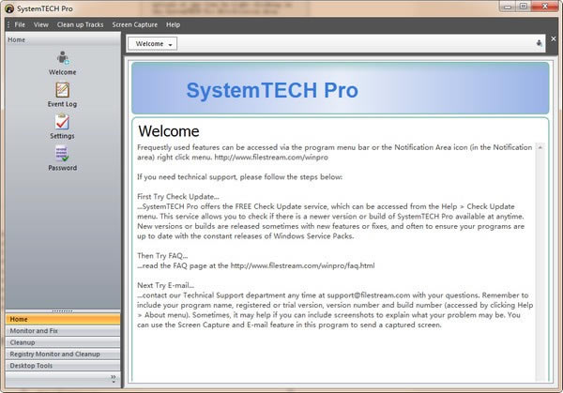Click the small person icon in the toolbar
Screen dimensions: 563x393
539,43
